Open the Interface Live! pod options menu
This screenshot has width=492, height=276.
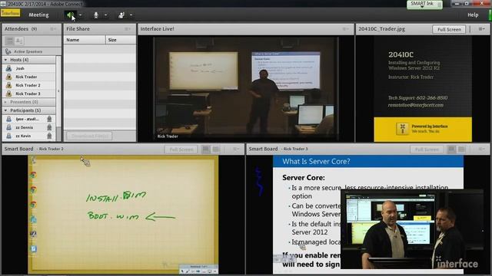click(x=345, y=29)
